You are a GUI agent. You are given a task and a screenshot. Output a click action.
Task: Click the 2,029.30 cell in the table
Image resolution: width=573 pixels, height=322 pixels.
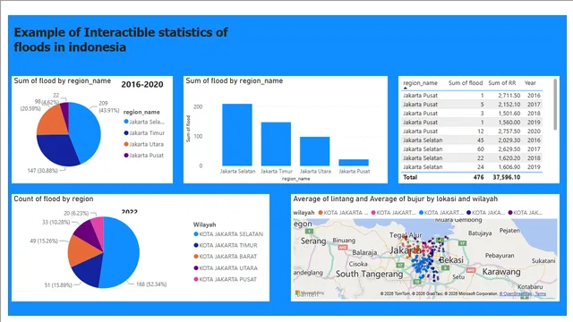click(509, 140)
